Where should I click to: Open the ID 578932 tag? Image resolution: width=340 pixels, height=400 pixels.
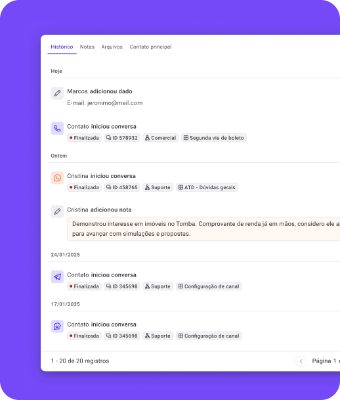(x=122, y=138)
